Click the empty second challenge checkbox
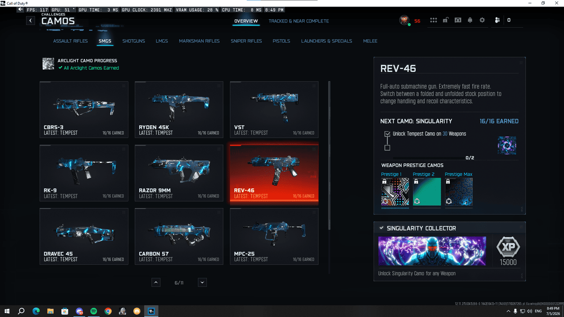Image resolution: width=564 pixels, height=317 pixels. click(x=387, y=148)
